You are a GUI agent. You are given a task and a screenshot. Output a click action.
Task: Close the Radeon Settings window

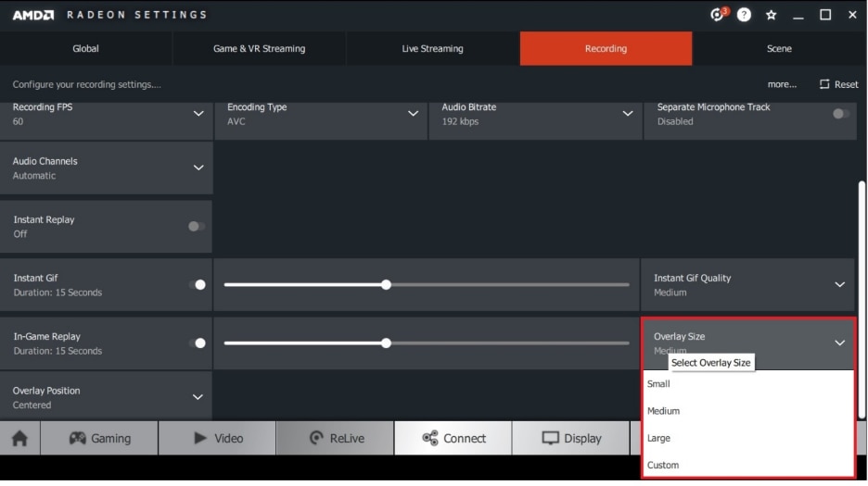(x=852, y=15)
